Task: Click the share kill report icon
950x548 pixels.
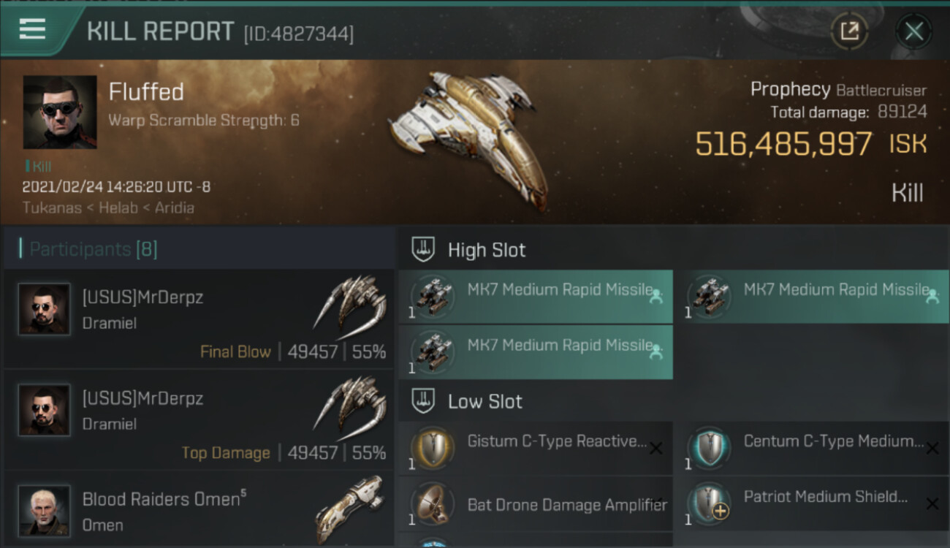Action: [849, 31]
